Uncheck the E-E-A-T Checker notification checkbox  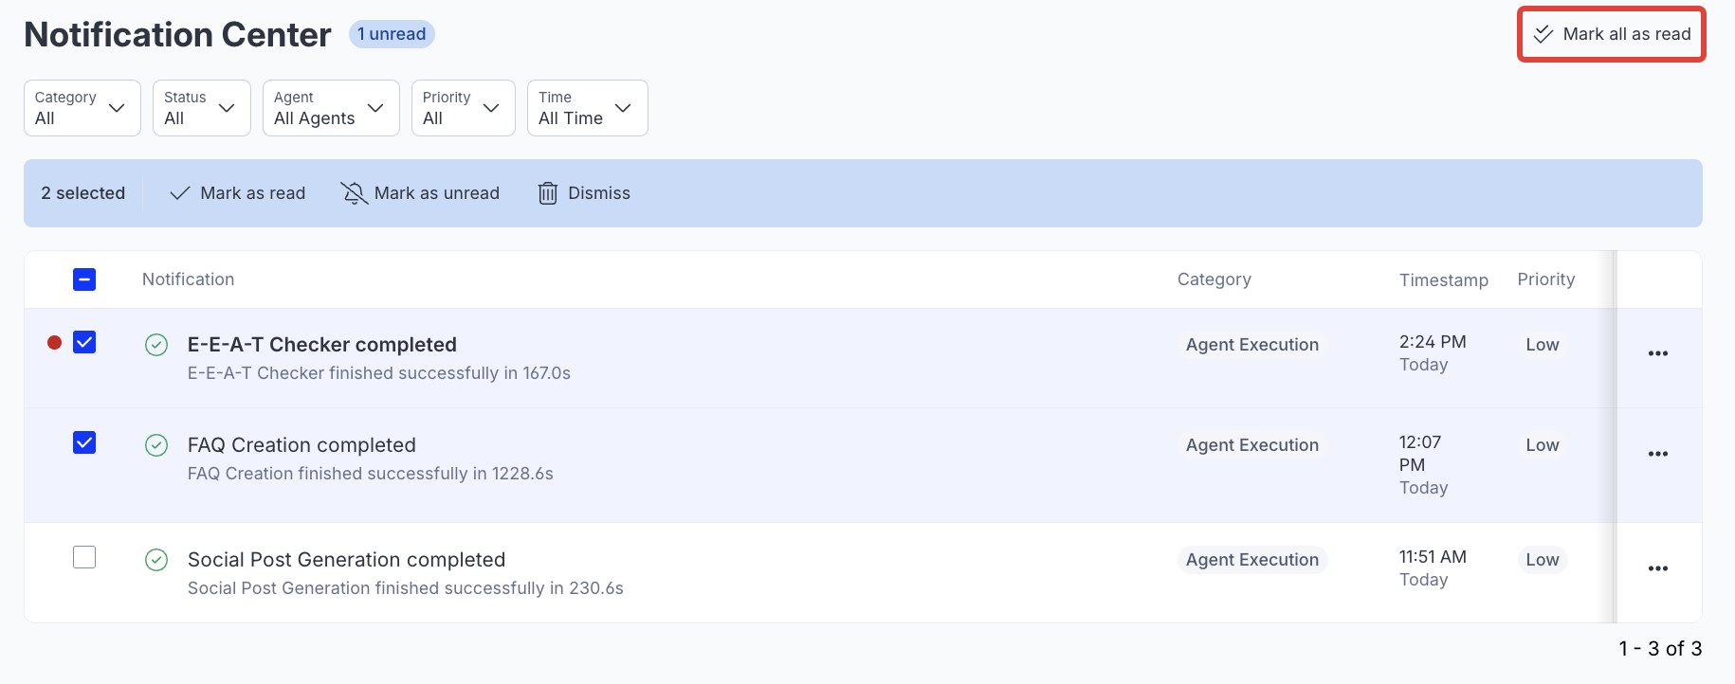[x=84, y=342]
